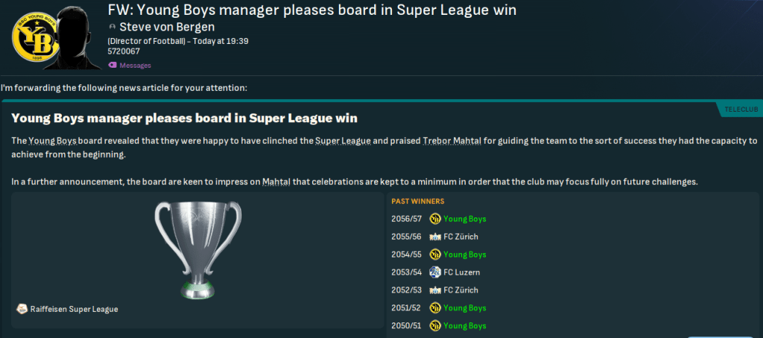Select the Young Boys name for 2050/51

coord(464,326)
